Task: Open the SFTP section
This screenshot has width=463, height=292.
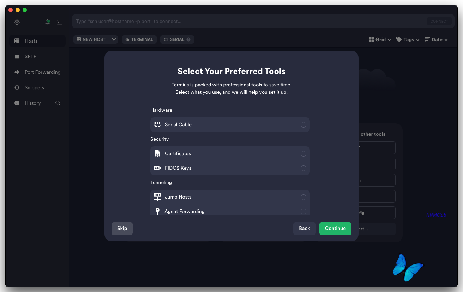Action: click(37, 56)
